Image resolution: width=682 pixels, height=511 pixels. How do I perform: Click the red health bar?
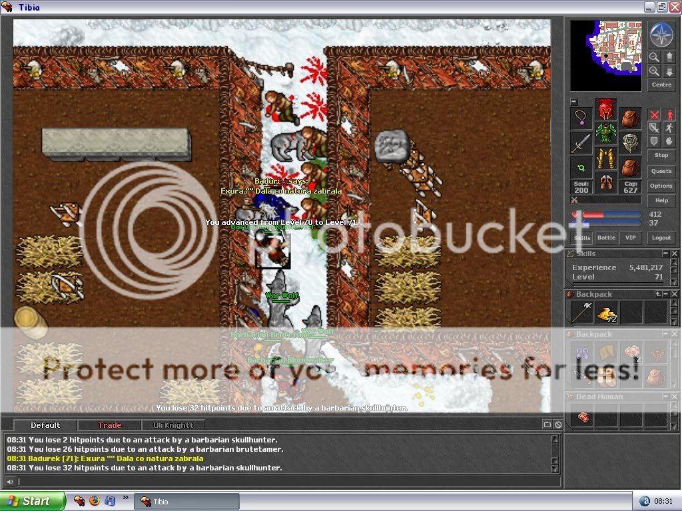click(x=607, y=215)
